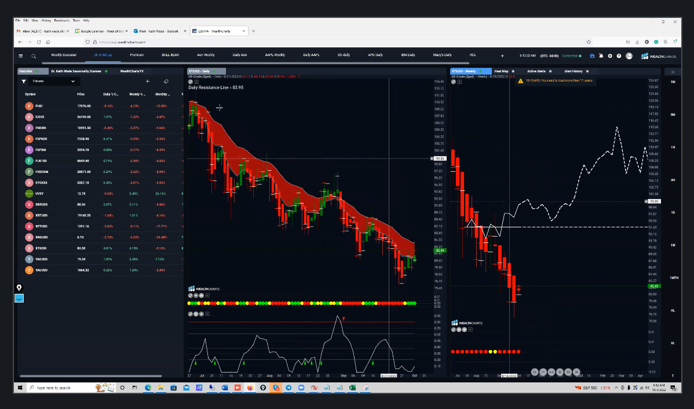The image size is (694, 409).
Task: Open the Alert History panel tab
Action: 574,71
